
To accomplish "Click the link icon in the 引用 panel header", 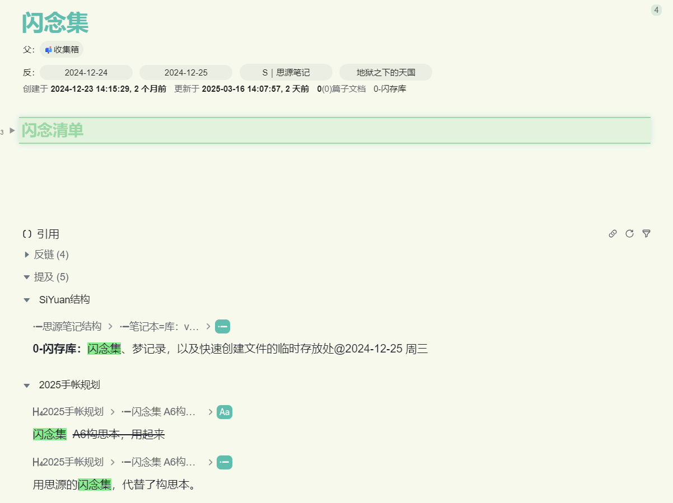I will click(613, 233).
